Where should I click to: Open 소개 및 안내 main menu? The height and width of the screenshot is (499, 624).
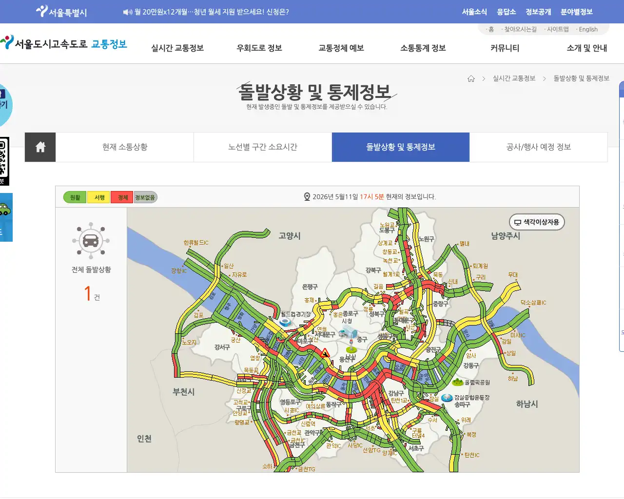click(587, 48)
